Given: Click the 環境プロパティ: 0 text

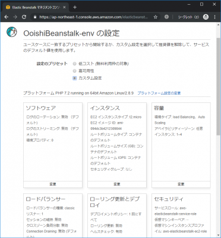Looking at the screenshot, I should coord(40,140).
